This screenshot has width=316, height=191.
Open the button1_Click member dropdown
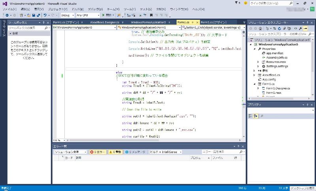coord(214,27)
